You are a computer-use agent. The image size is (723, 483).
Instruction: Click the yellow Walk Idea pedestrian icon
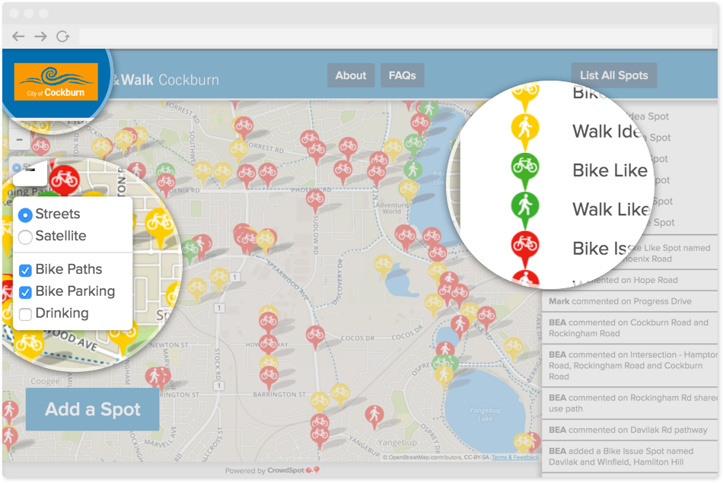click(524, 129)
